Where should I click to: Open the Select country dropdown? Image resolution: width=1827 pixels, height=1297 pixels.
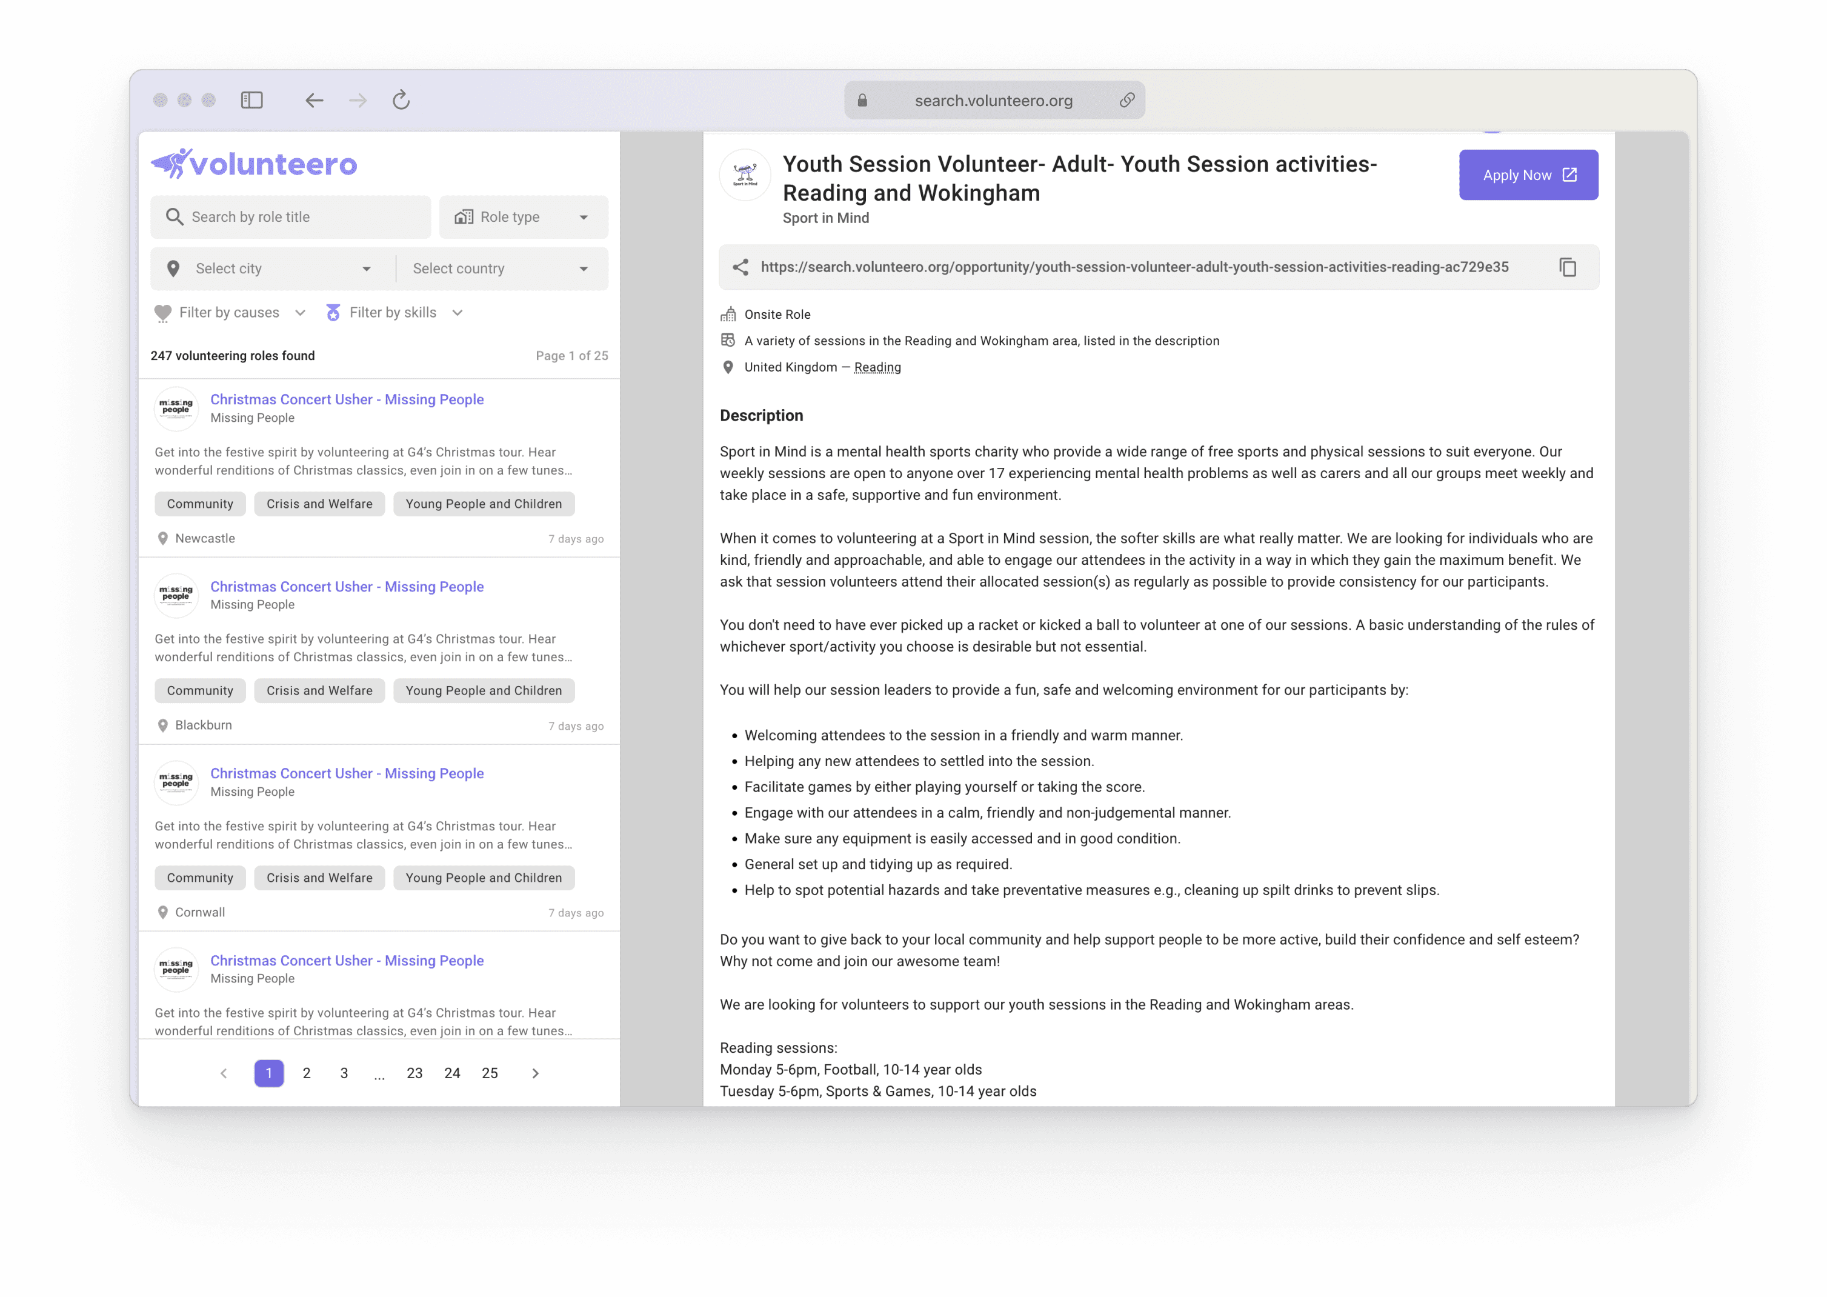[x=502, y=269]
